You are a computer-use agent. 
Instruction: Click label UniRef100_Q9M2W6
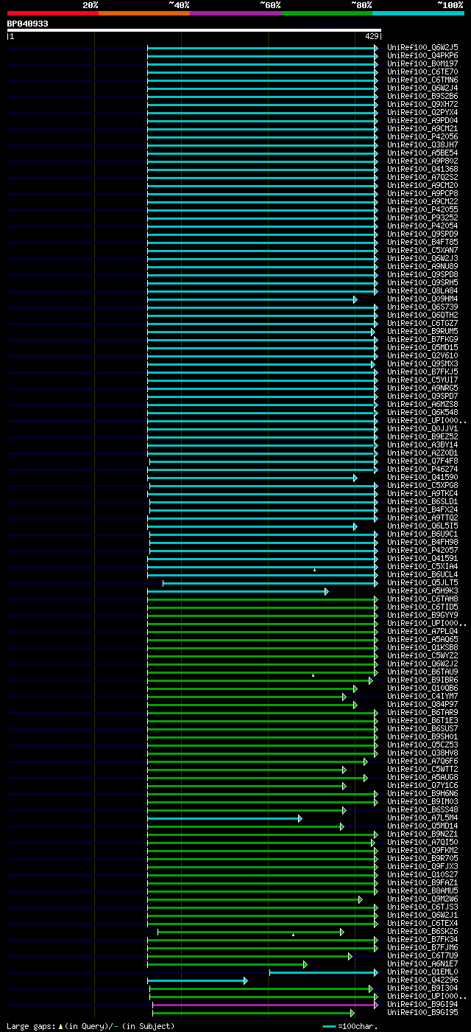click(422, 899)
